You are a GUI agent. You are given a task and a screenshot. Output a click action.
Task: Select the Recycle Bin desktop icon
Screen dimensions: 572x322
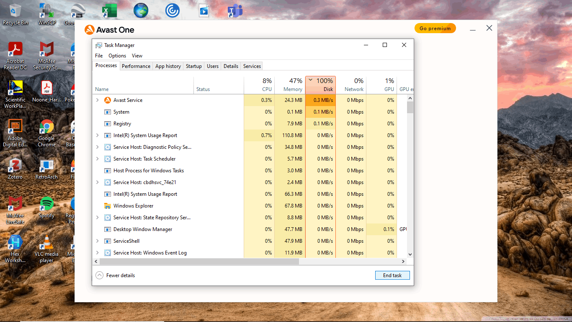tap(15, 15)
